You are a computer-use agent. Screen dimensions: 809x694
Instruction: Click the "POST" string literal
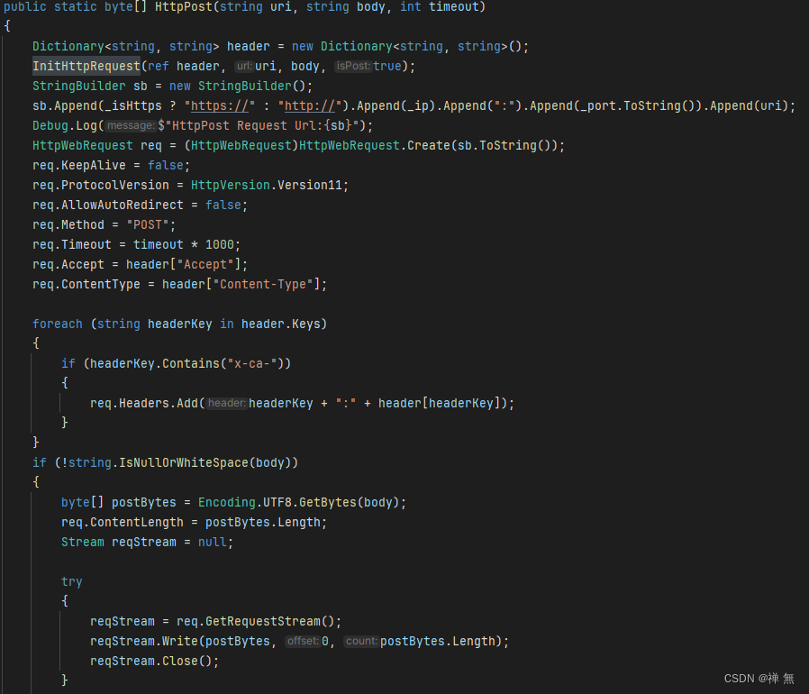pos(148,225)
